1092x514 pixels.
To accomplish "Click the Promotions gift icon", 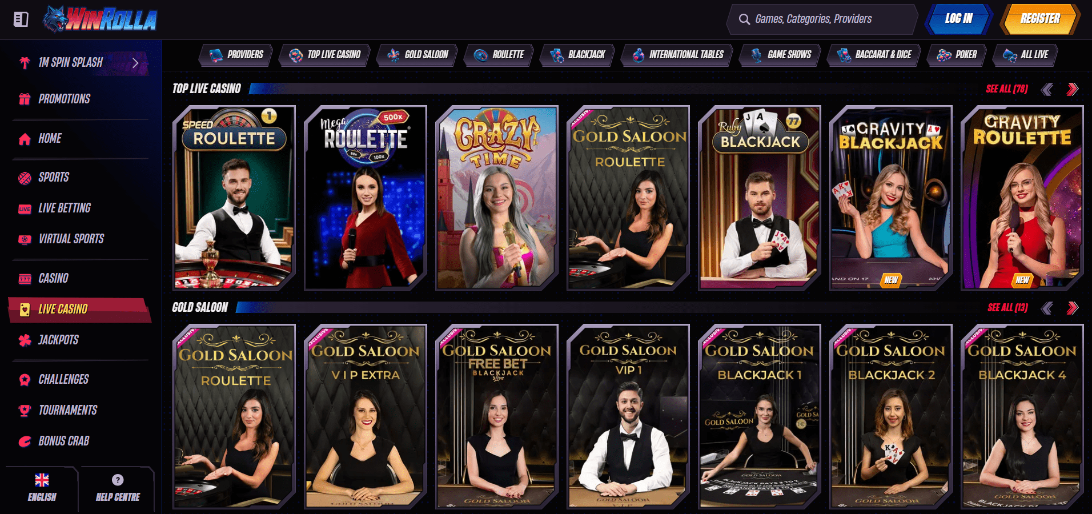I will point(25,99).
